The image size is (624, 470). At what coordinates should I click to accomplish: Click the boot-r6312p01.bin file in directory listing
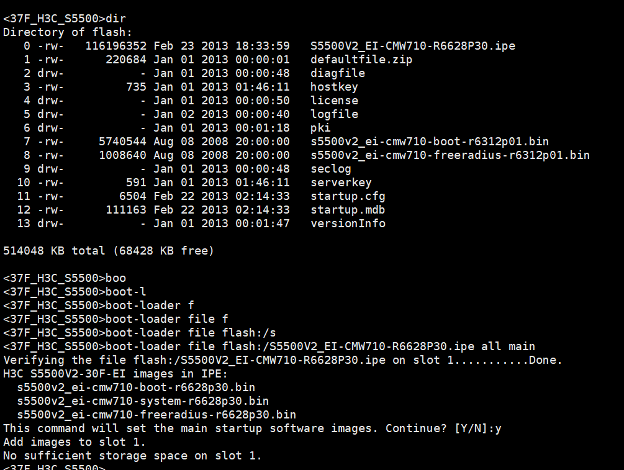429,142
